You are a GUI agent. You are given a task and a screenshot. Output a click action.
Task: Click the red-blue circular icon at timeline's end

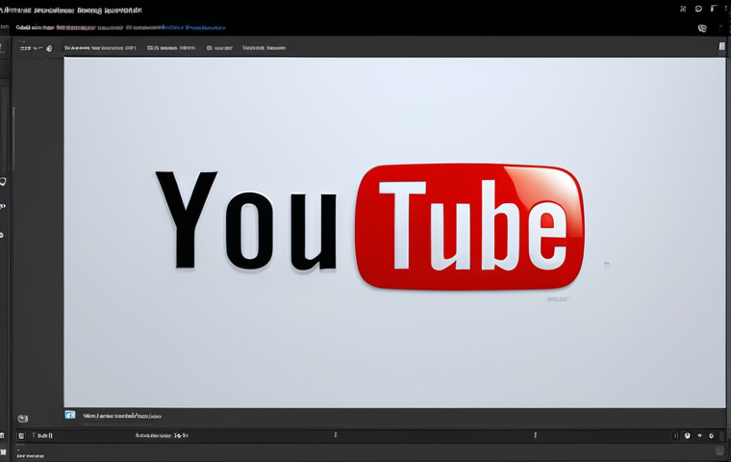712,436
